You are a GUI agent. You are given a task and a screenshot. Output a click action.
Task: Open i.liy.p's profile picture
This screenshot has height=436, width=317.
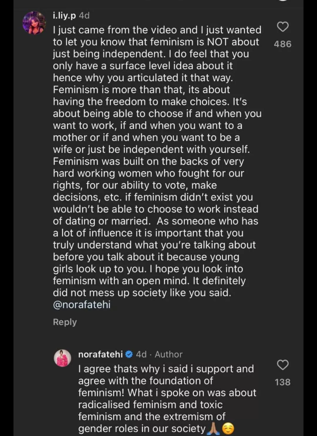coord(34,23)
